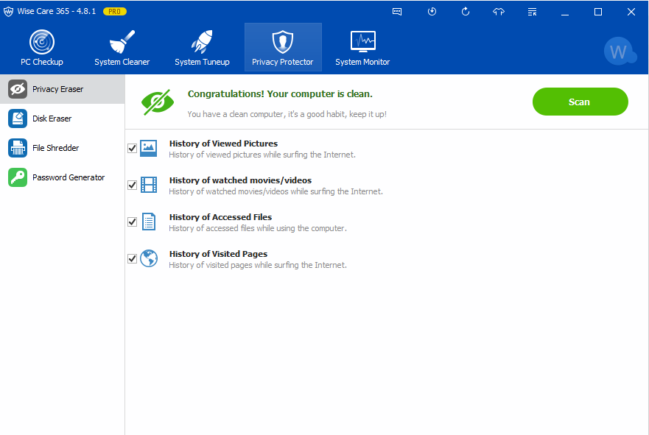The width and height of the screenshot is (649, 435).
Task: Click the accessed files document icon
Action: [x=149, y=222]
